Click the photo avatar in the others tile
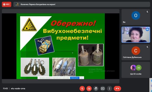 click(x=133, y=68)
